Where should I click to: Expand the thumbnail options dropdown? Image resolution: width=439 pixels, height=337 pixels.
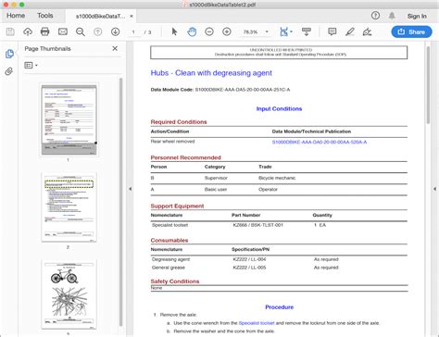click(31, 65)
